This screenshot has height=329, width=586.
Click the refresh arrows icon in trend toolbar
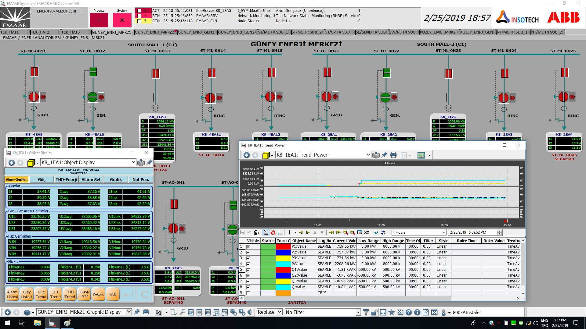[x=383, y=232]
